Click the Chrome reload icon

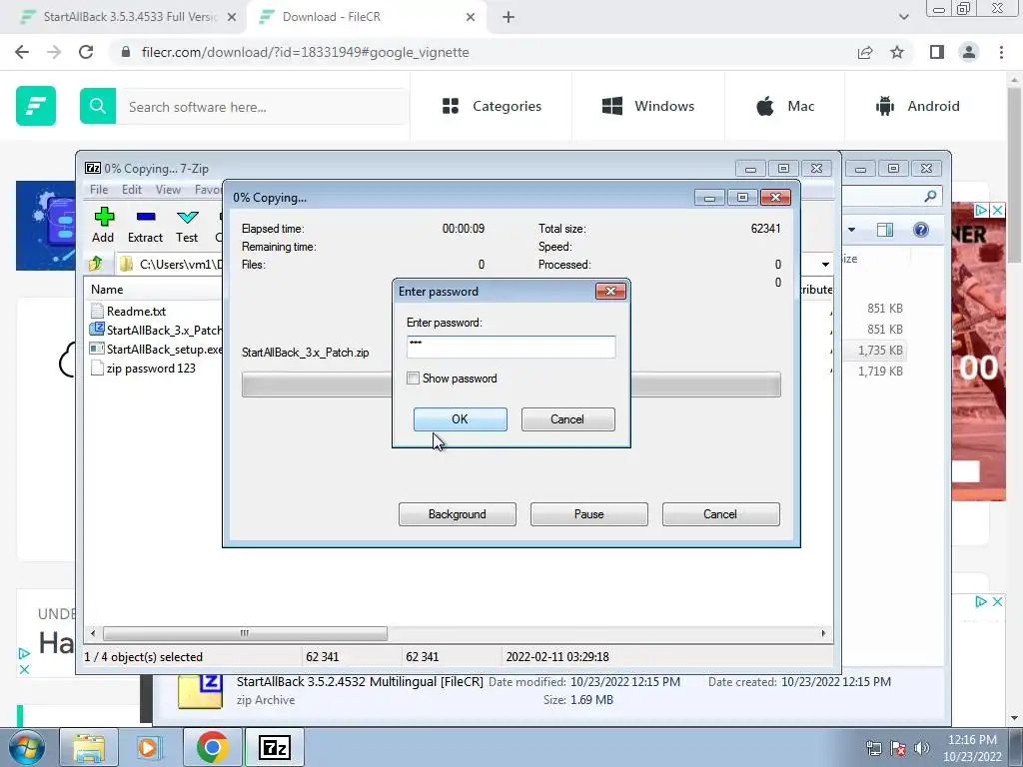tap(86, 52)
